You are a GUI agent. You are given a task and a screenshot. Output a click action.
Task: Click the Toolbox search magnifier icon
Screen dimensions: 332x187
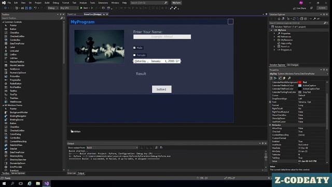(62, 18)
